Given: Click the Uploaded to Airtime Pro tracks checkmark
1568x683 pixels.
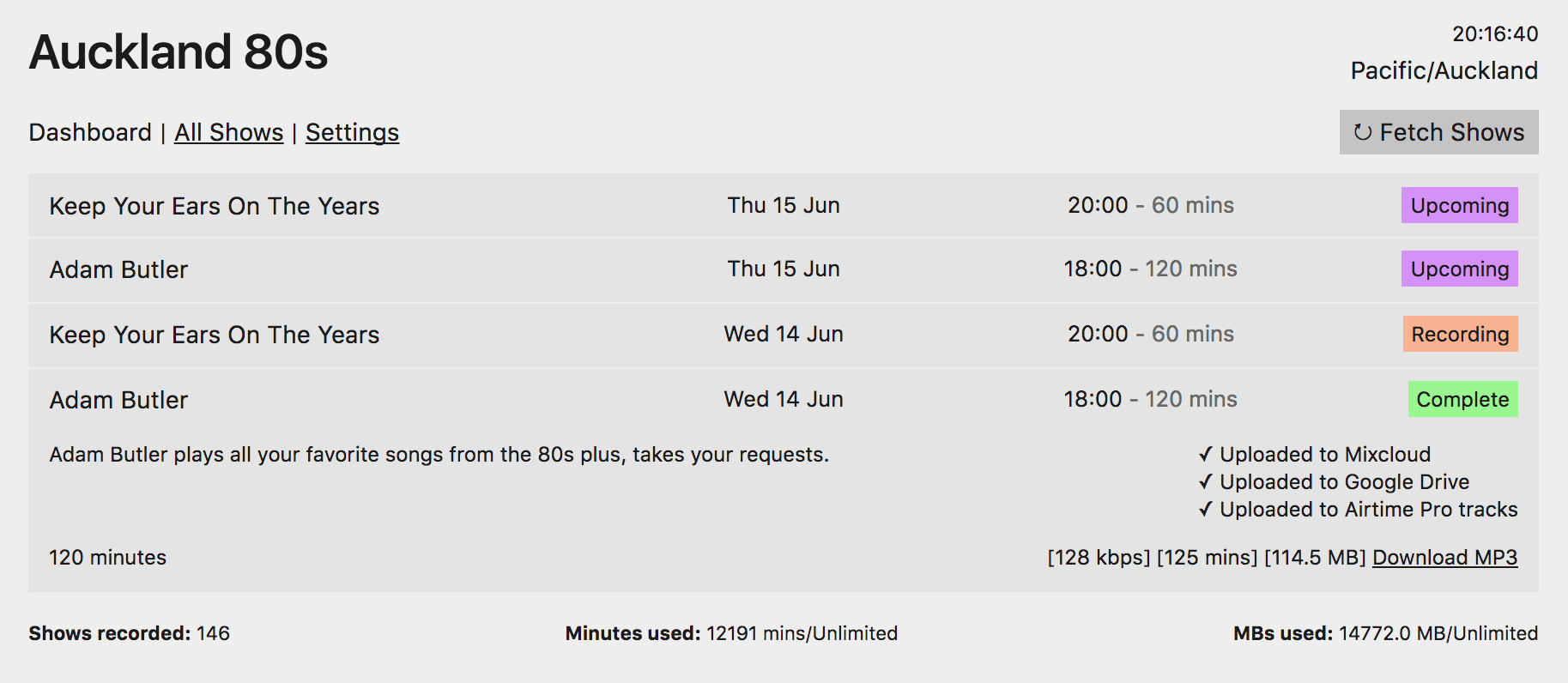Looking at the screenshot, I should [x=1206, y=509].
